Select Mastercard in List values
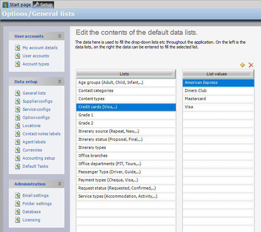 click(195, 99)
